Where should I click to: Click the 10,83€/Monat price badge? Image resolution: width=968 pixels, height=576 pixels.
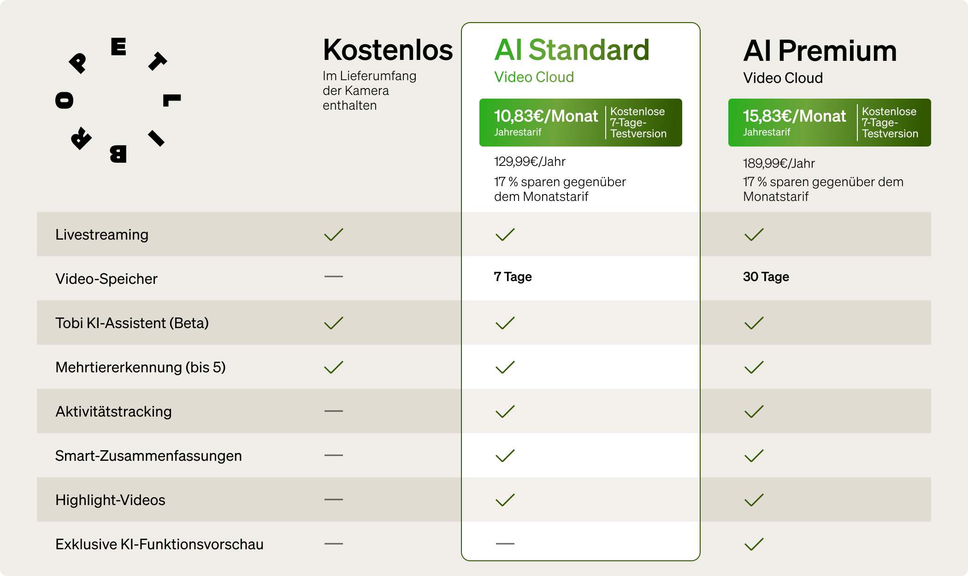click(580, 123)
